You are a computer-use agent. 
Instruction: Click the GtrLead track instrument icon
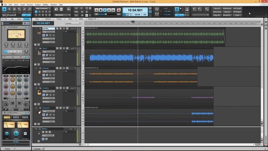coord(39,73)
